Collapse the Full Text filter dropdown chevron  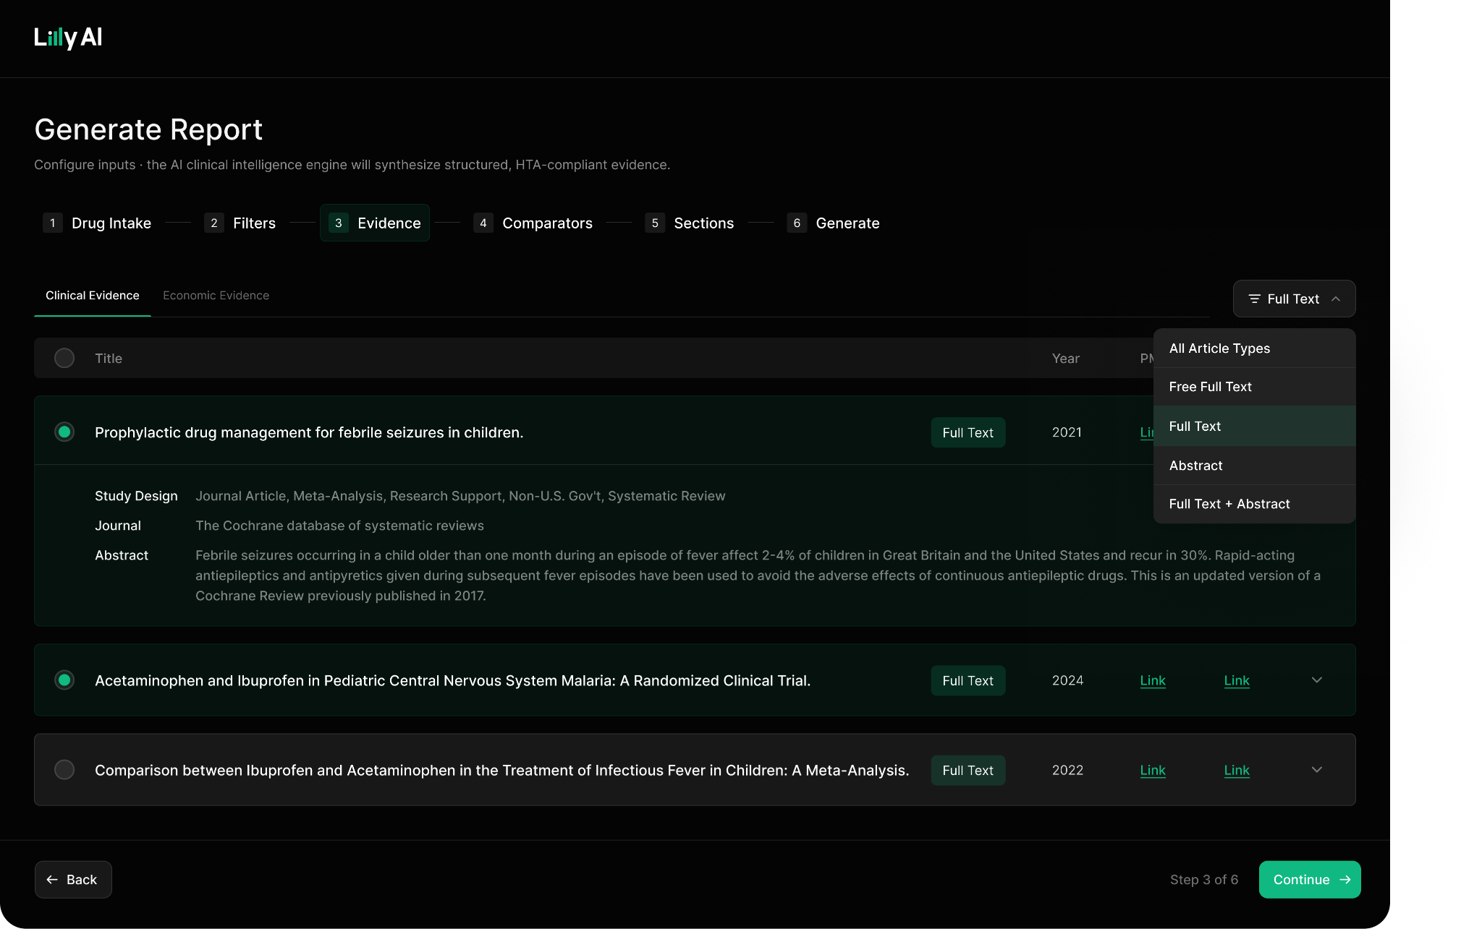[1336, 299]
